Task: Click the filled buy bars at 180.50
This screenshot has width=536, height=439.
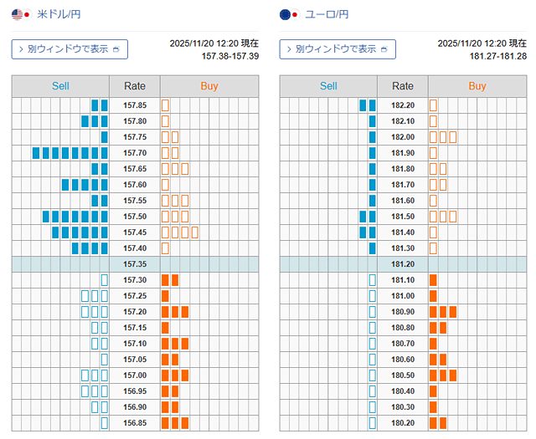Action: pyautogui.click(x=443, y=375)
